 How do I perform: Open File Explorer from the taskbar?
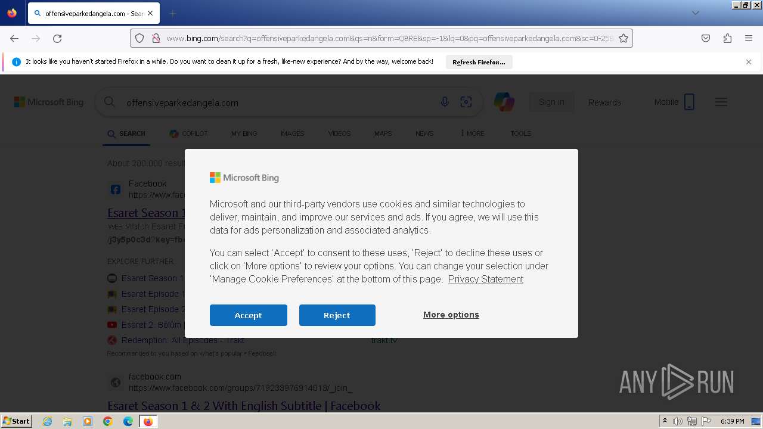pos(67,421)
